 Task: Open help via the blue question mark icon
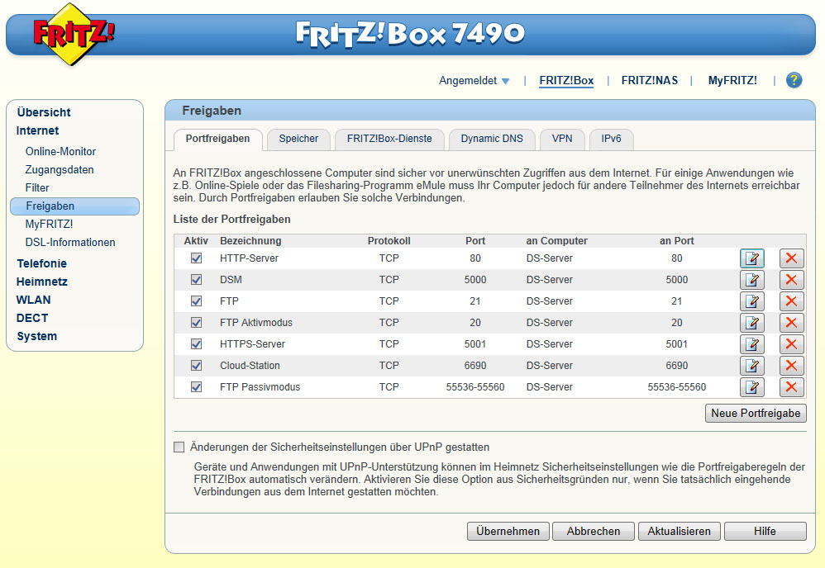(x=794, y=80)
